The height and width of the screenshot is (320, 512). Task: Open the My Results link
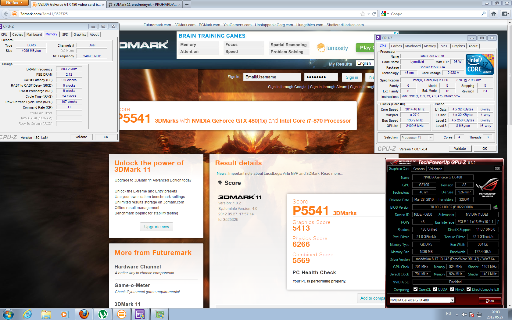[340, 64]
